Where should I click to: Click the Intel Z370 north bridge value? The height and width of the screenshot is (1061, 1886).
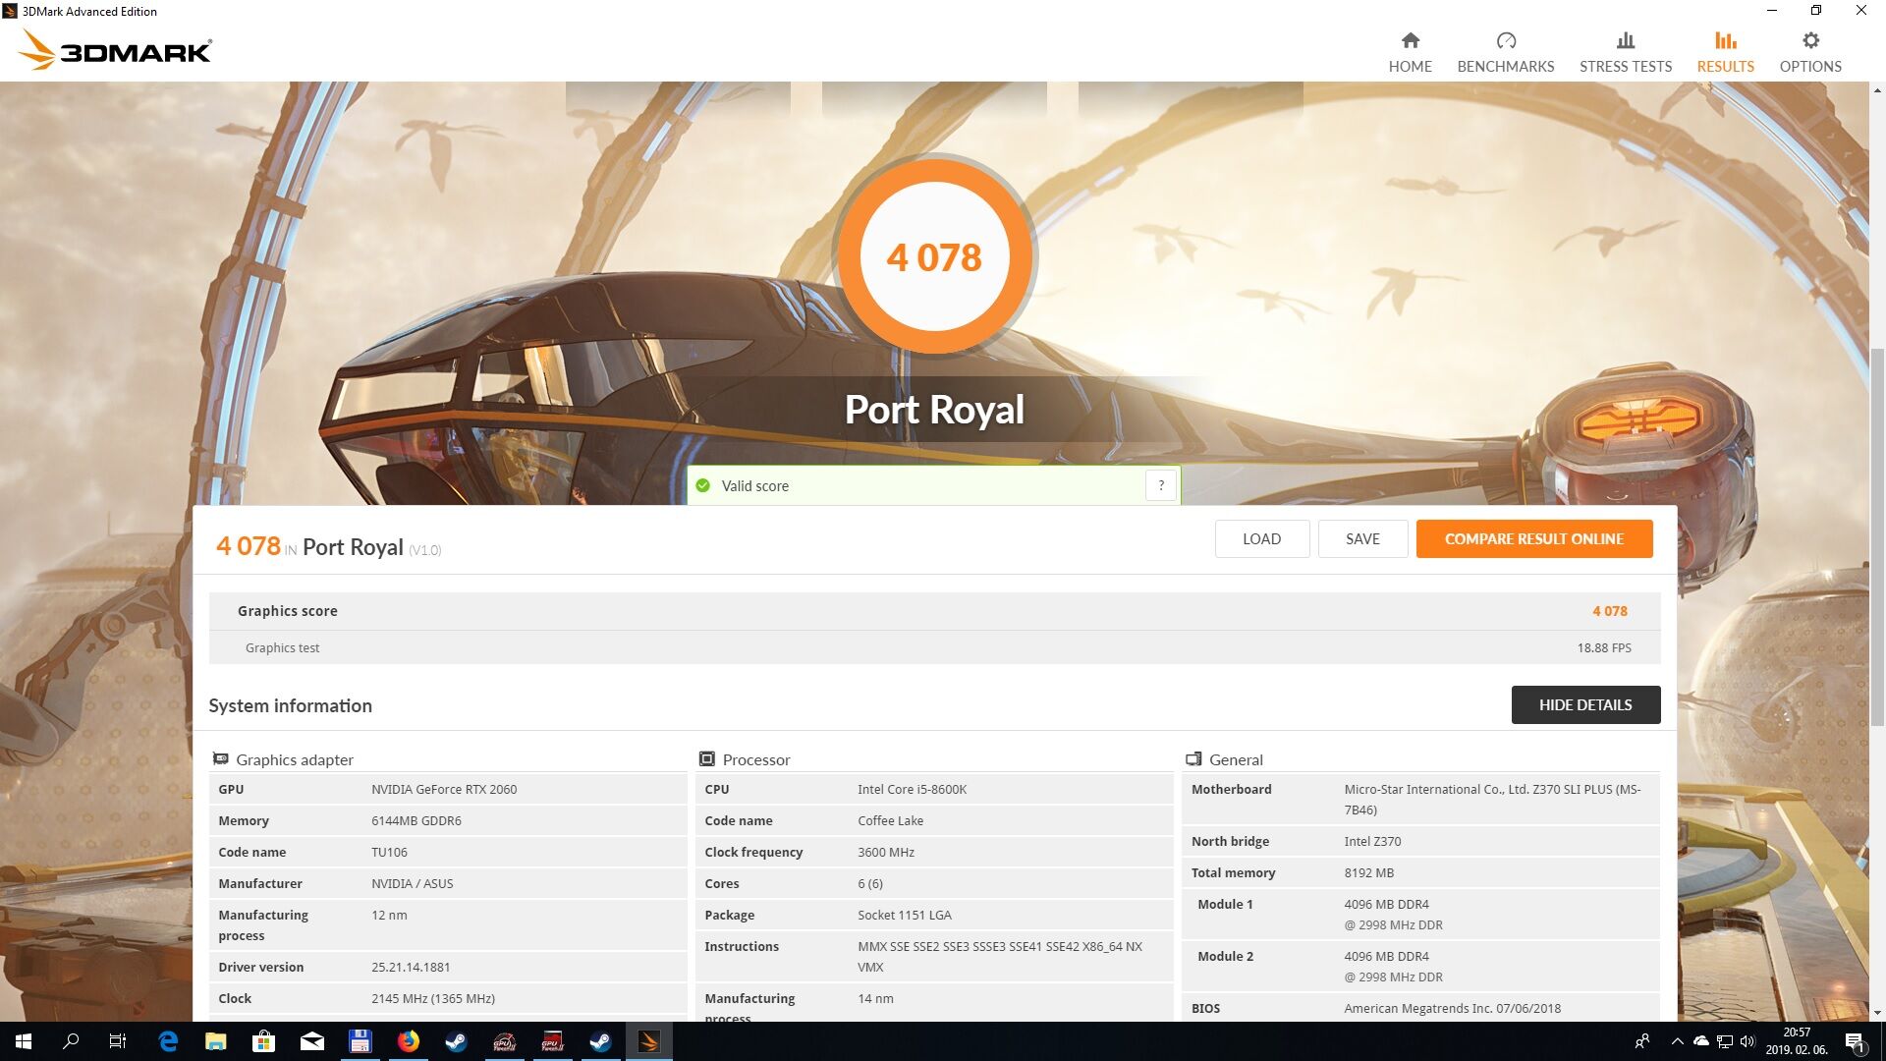(1372, 841)
